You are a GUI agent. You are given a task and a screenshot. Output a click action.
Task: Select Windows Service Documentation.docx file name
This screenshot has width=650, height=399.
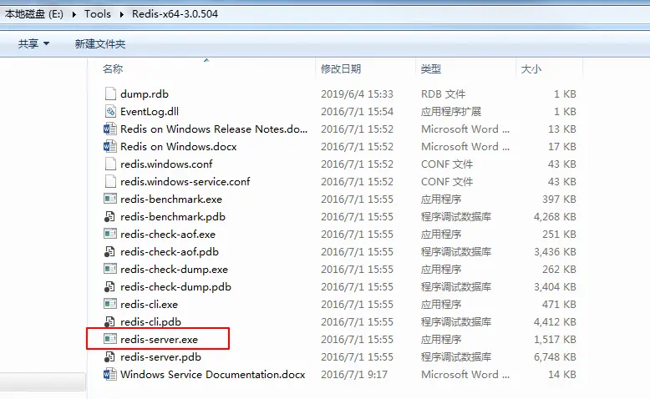click(213, 374)
